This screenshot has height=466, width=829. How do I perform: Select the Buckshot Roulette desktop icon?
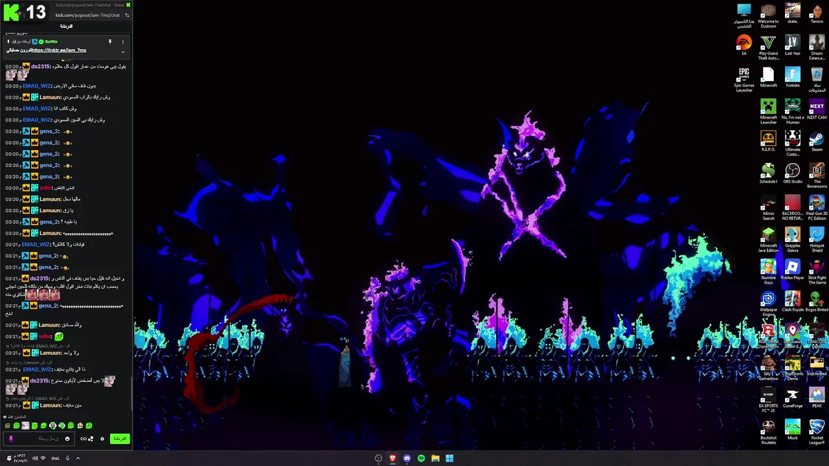[x=768, y=432]
